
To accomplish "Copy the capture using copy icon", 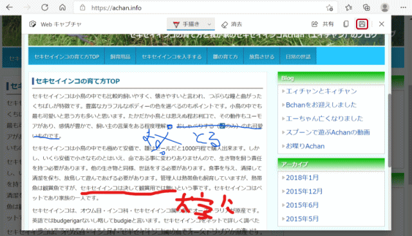I will 346,24.
